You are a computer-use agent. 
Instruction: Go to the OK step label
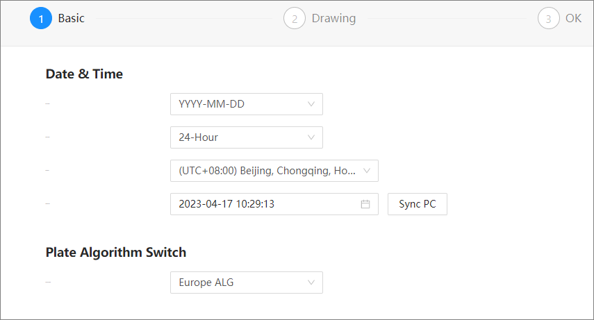(x=573, y=18)
